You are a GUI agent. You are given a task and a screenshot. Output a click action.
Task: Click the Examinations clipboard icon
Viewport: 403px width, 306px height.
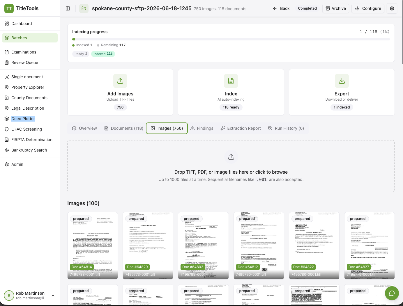tap(7, 52)
